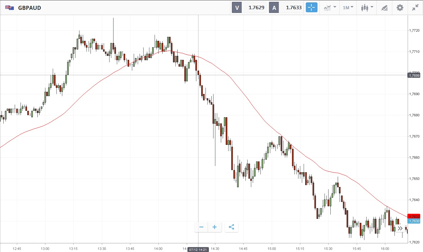
Task: Click the GBPAUD instrument name
Action: (x=29, y=8)
